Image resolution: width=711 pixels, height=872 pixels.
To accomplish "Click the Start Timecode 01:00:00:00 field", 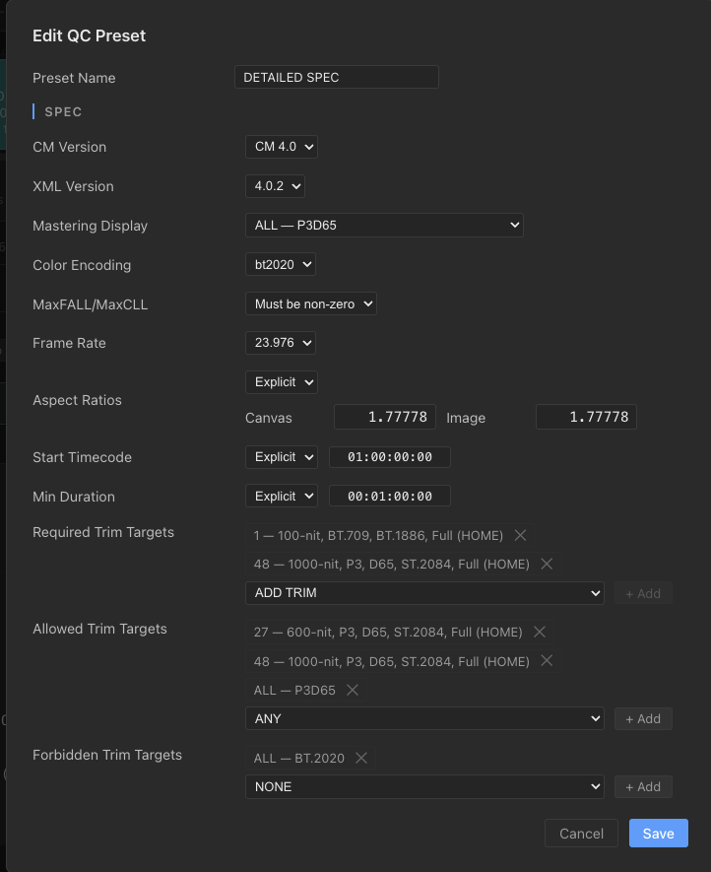I will click(x=390, y=457).
